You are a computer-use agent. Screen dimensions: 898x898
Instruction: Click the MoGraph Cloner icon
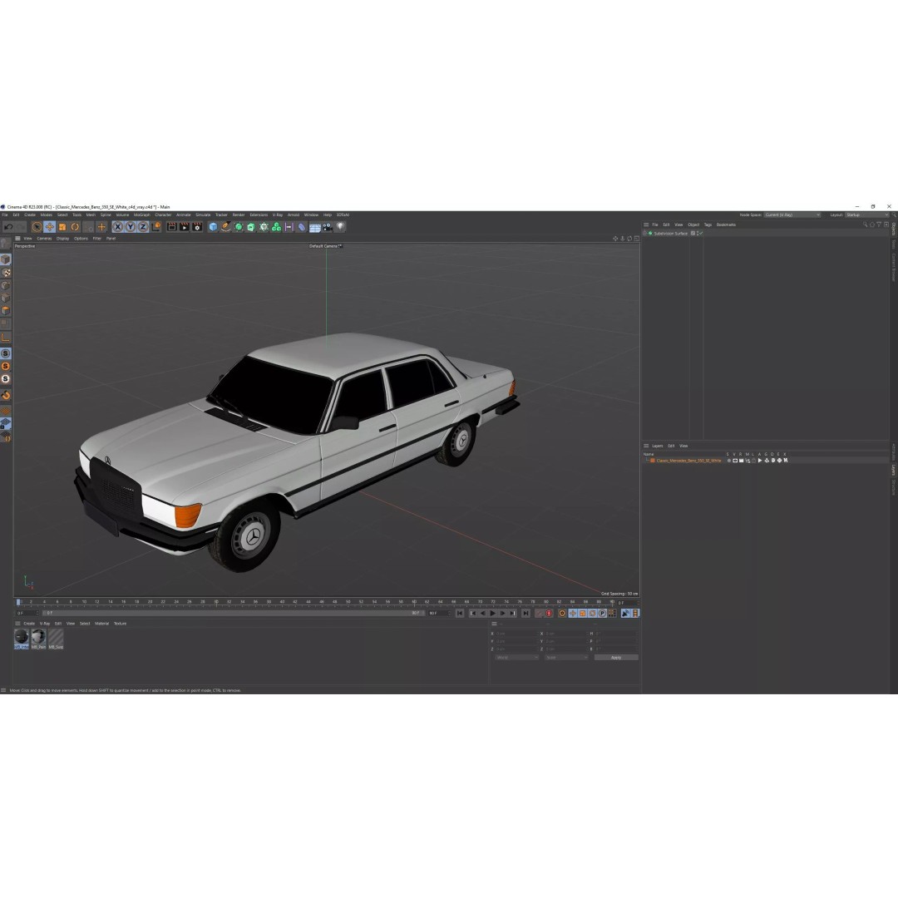[276, 227]
